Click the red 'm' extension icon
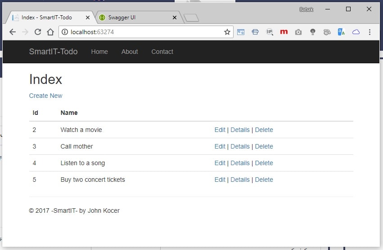Image resolution: width=383 pixels, height=250 pixels. click(284, 32)
